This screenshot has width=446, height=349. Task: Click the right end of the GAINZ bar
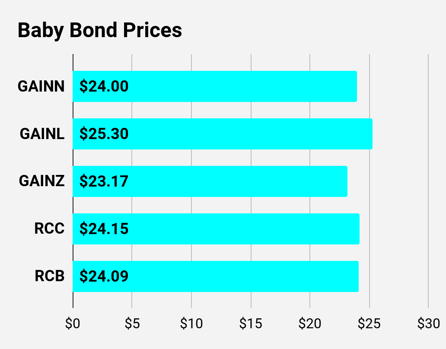346,181
